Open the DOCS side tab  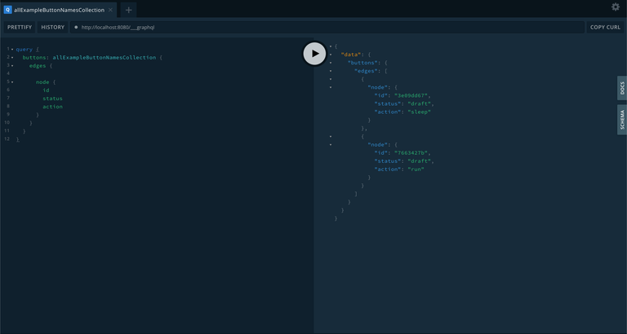click(621, 88)
